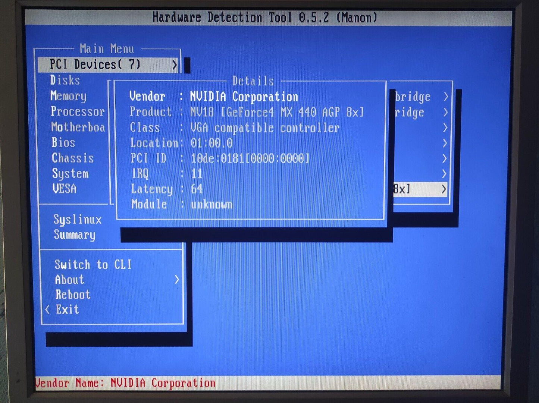Choose the Bios menu item
This screenshot has width=539, height=403.
63,143
